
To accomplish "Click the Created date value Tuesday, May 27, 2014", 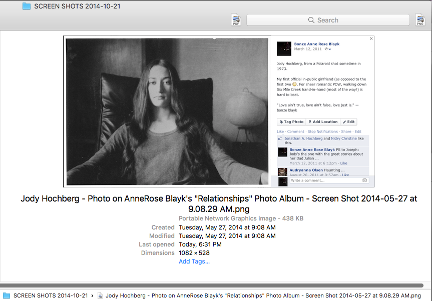I will click(227, 227).
